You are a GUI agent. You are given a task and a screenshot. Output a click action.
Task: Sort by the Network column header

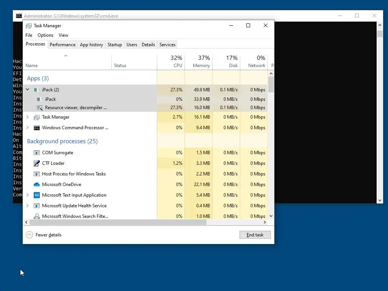click(x=254, y=61)
